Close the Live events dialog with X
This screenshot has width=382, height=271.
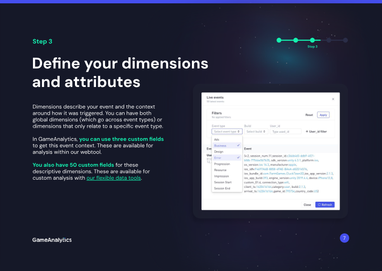point(333,99)
